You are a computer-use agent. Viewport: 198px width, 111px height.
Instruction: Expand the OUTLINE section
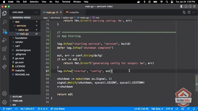(x=25, y=97)
